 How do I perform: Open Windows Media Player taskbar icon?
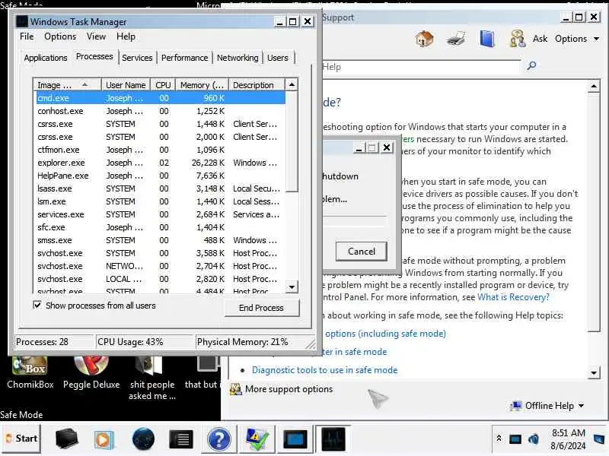click(x=104, y=439)
